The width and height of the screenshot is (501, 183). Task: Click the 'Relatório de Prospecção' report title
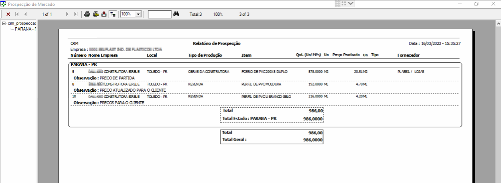[x=217, y=44]
